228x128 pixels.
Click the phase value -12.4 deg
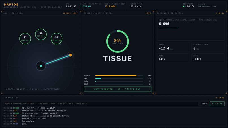point(165,48)
